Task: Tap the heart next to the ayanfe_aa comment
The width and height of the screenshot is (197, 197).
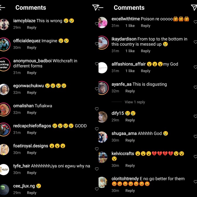Action: (x=195, y=87)
